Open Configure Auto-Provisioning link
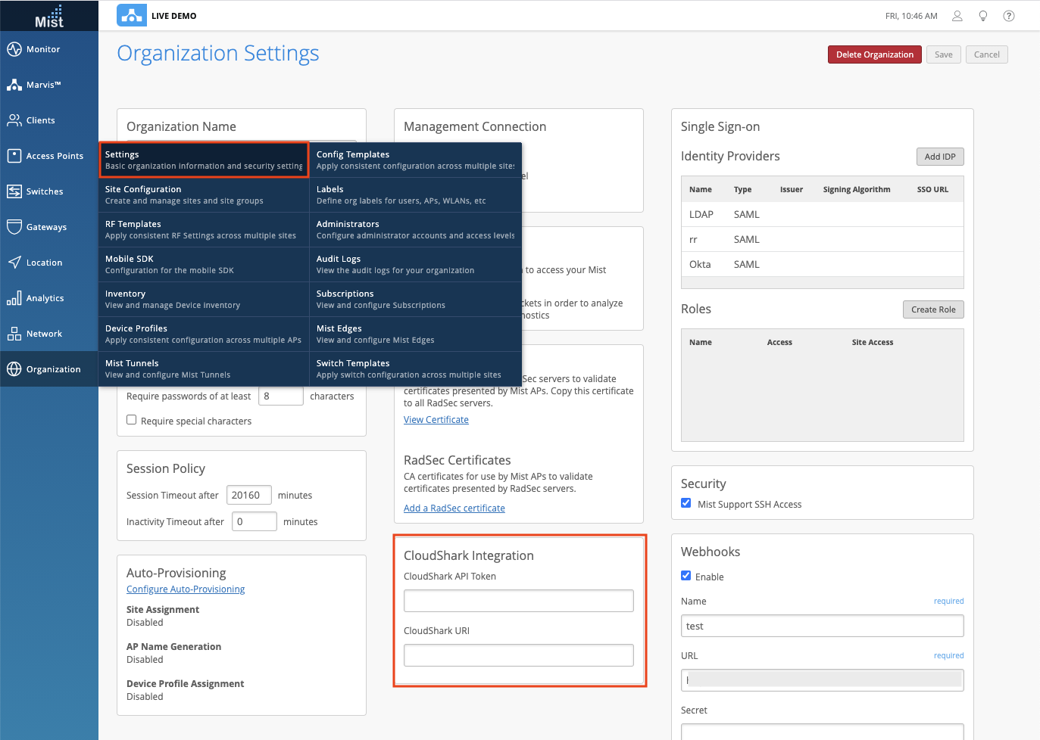Image resolution: width=1040 pixels, height=740 pixels. 186,589
